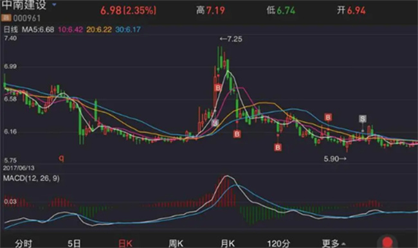Screen dimensions: 418x248
Task: Expand the 更多 more periods menu
Action: click(x=334, y=244)
